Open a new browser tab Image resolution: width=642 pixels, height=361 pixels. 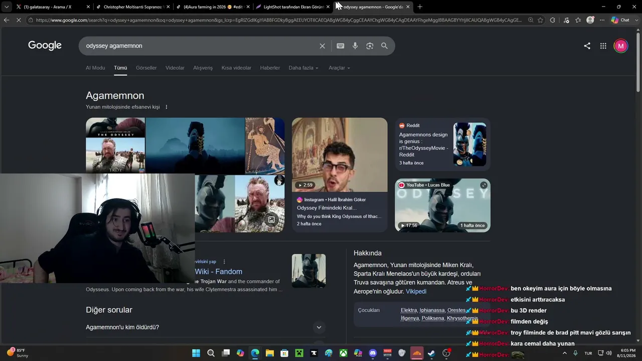point(420,7)
